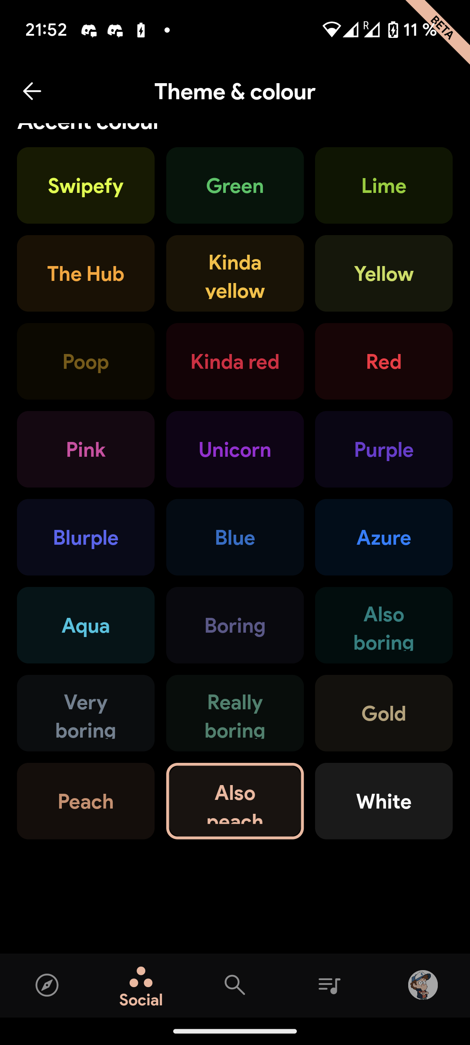470x1045 pixels.
Task: Open the profile avatar tab
Action: pos(423,985)
